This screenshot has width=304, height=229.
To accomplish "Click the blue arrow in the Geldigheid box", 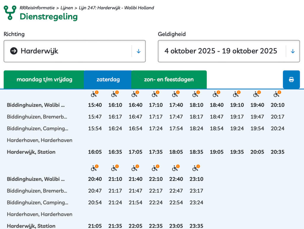I will [293, 51].
